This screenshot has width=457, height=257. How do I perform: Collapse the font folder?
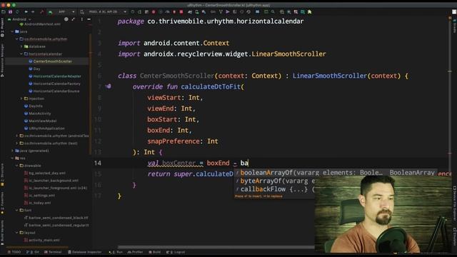(17, 210)
